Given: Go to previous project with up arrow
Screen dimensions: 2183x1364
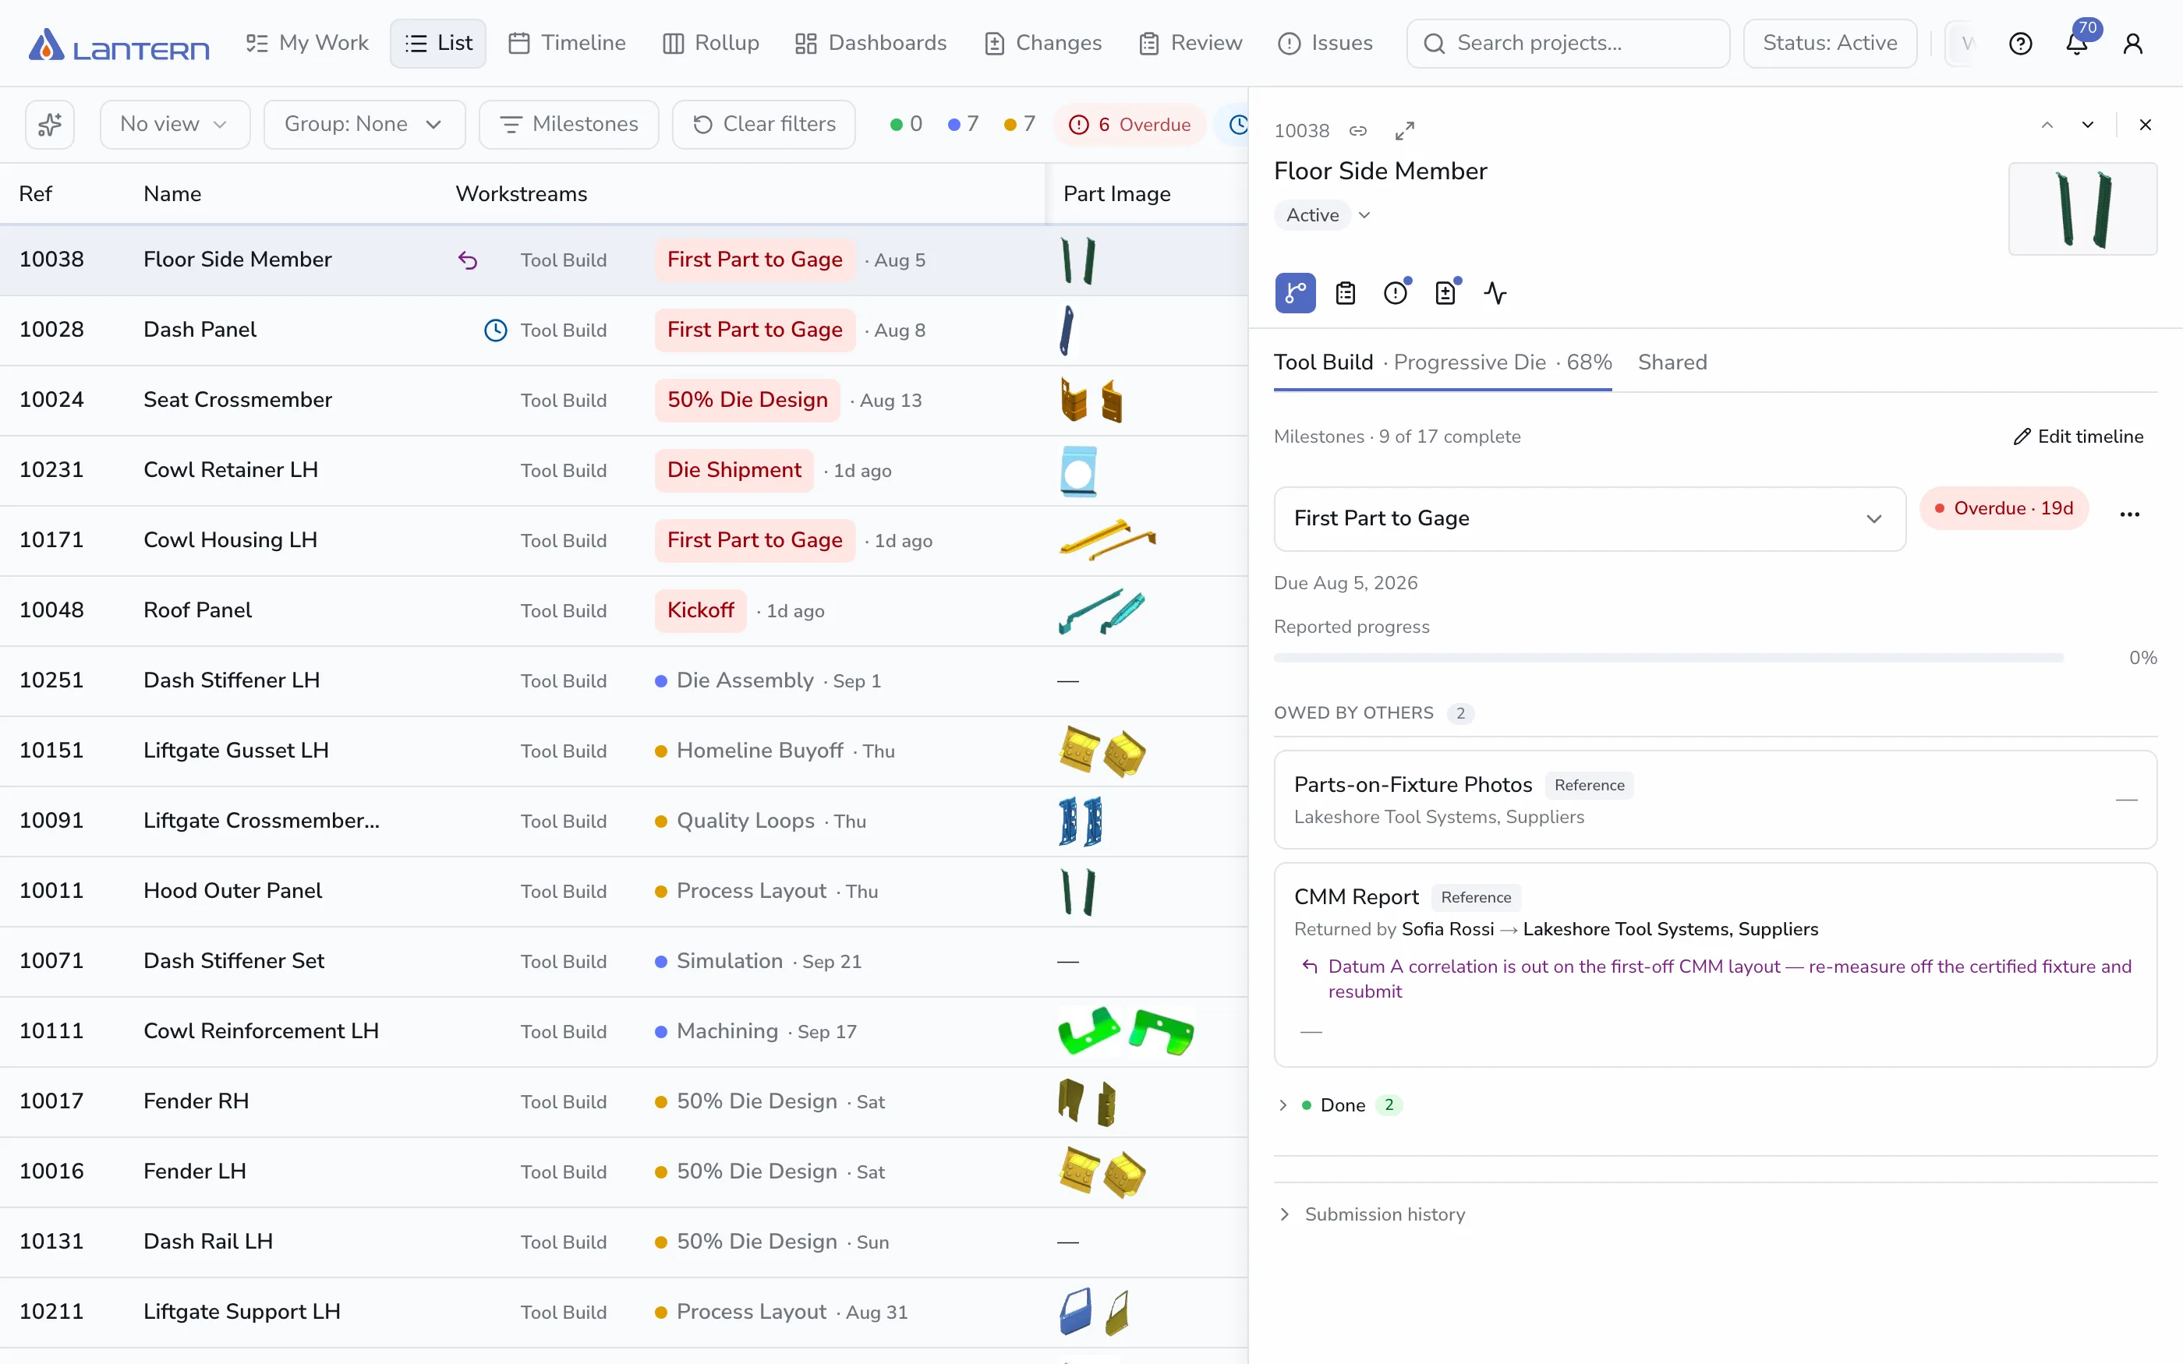Looking at the screenshot, I should click(x=2047, y=125).
